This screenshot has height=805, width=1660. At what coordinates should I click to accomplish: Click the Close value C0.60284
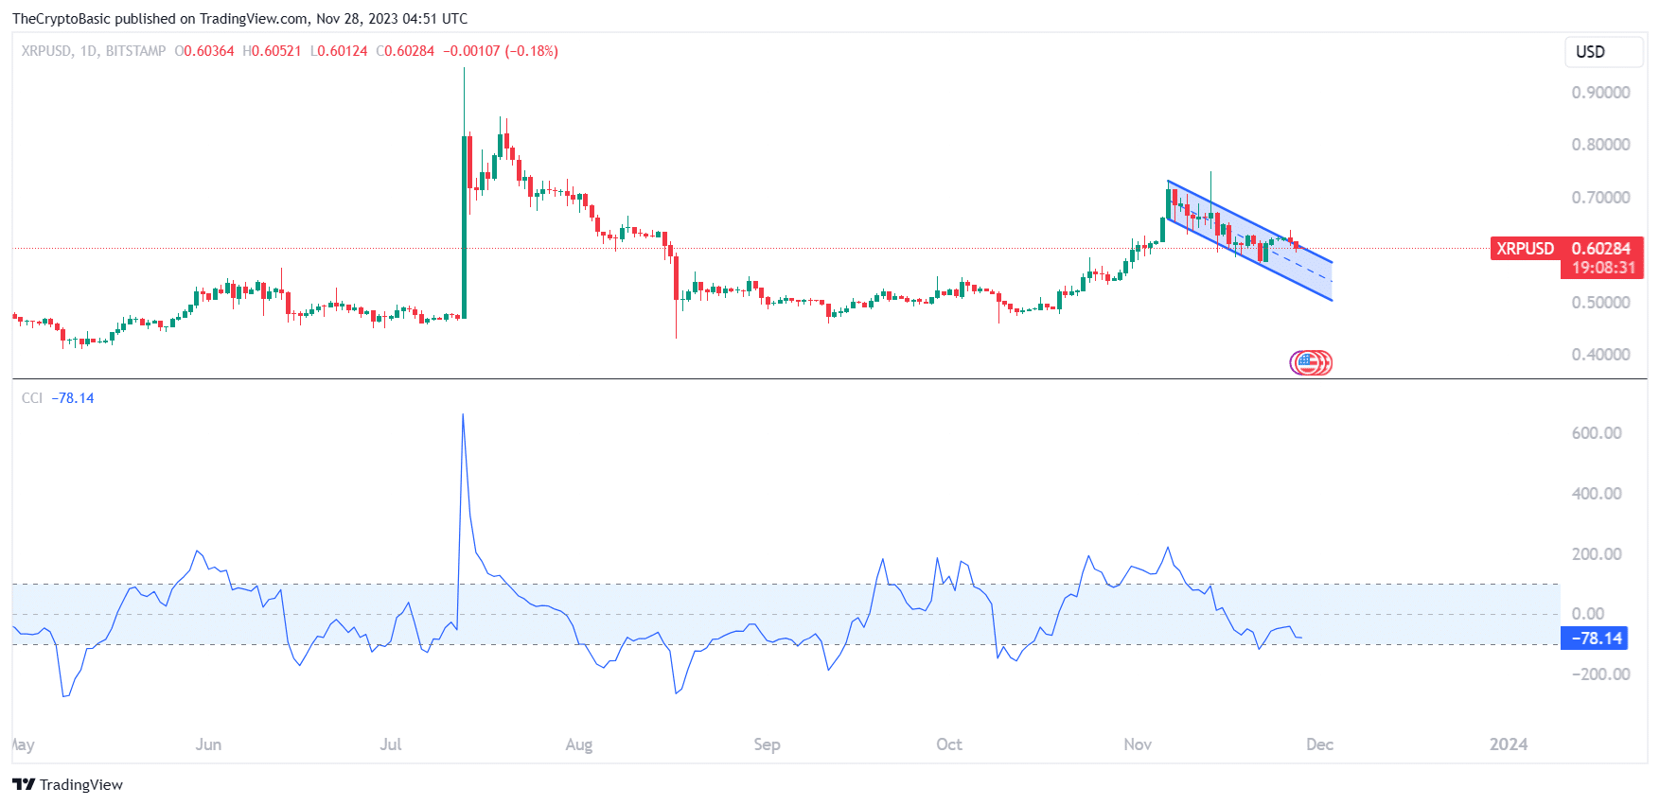[x=405, y=51]
